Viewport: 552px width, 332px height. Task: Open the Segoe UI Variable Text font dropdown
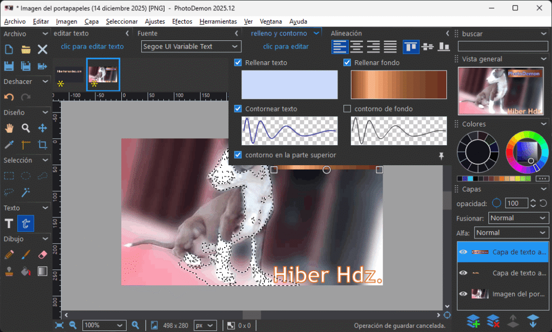[185, 47]
